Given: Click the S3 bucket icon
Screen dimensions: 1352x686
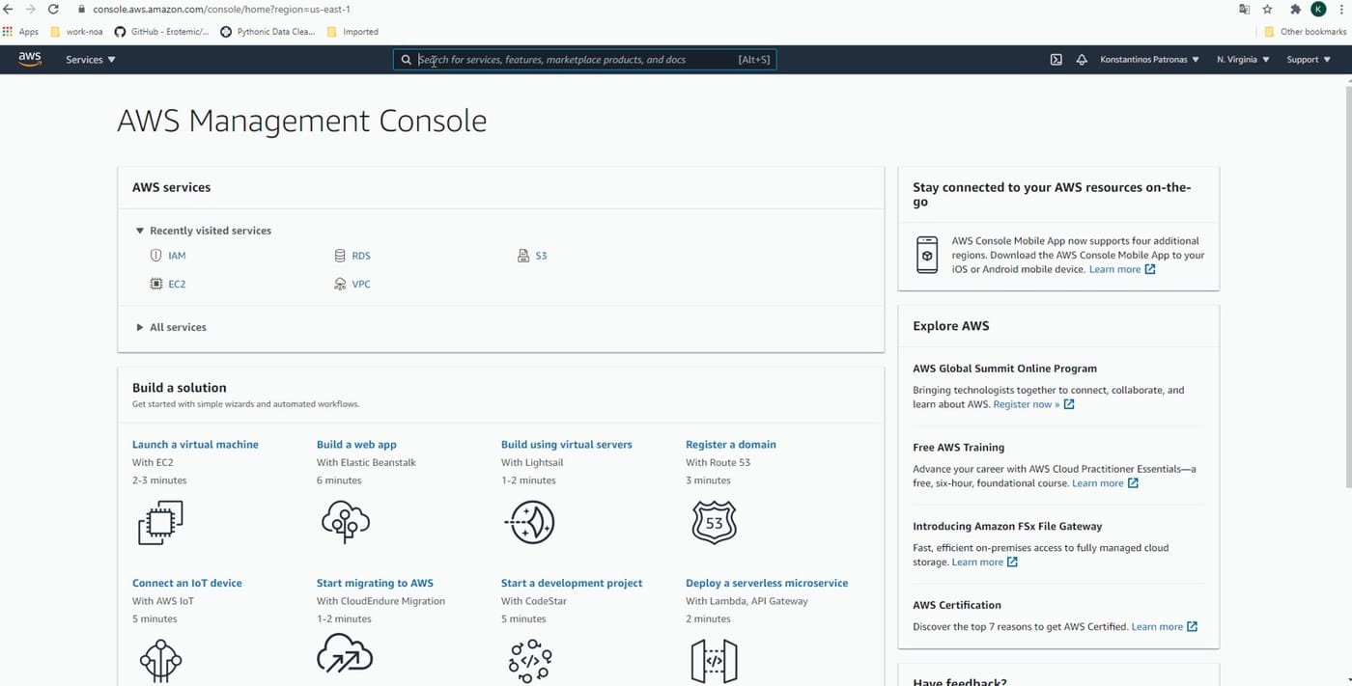Looking at the screenshot, I should click(524, 256).
